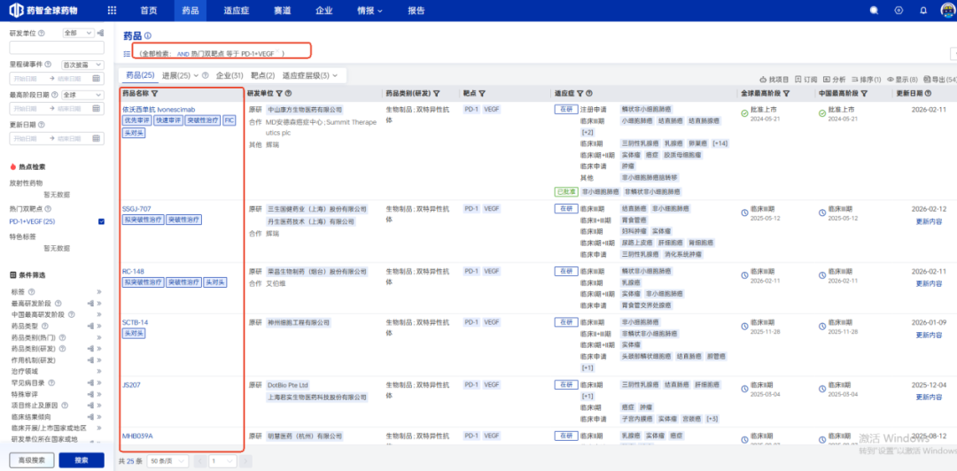Open the 情报 nav dropdown menu
Image resolution: width=957 pixels, height=471 pixels.
tap(370, 11)
